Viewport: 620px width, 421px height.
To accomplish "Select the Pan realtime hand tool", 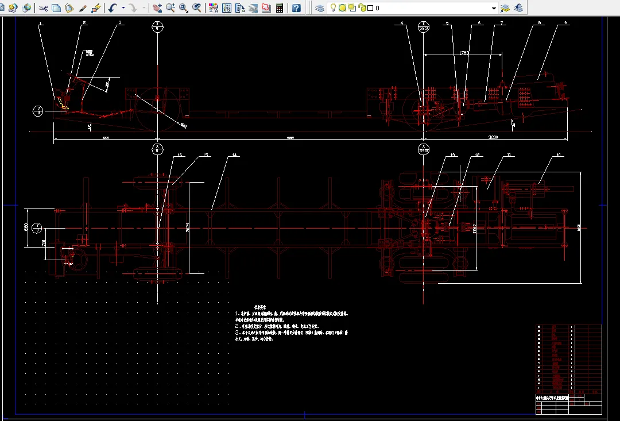I will (x=157, y=8).
